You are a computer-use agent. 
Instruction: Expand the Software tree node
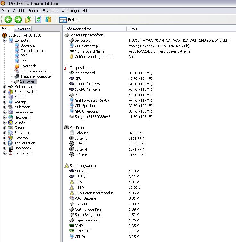4,133
